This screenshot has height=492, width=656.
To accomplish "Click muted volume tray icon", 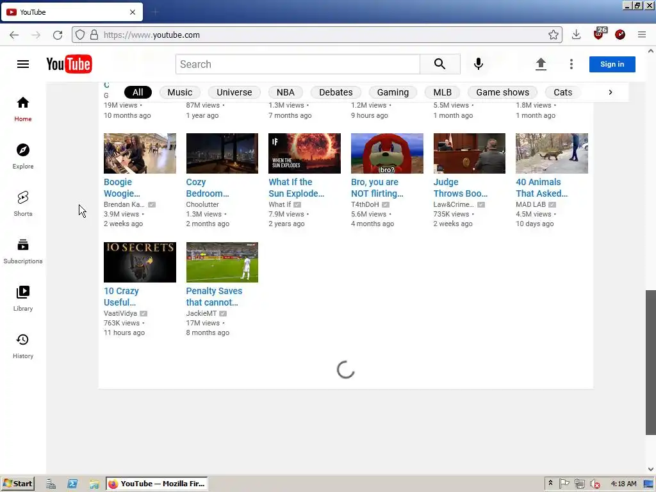I will coord(594,484).
